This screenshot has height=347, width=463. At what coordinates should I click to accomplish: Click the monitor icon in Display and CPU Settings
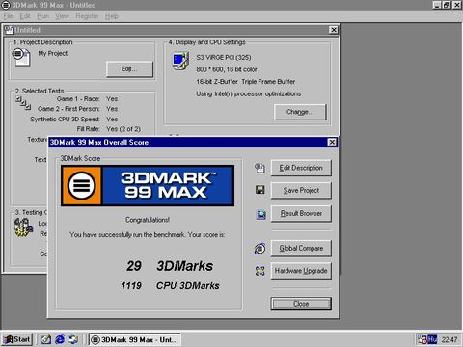(x=180, y=61)
